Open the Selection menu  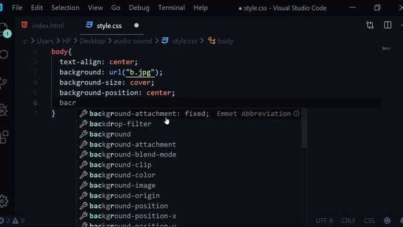[65, 8]
